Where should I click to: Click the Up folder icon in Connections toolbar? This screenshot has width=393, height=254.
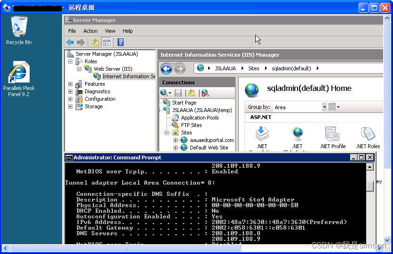tap(191, 93)
